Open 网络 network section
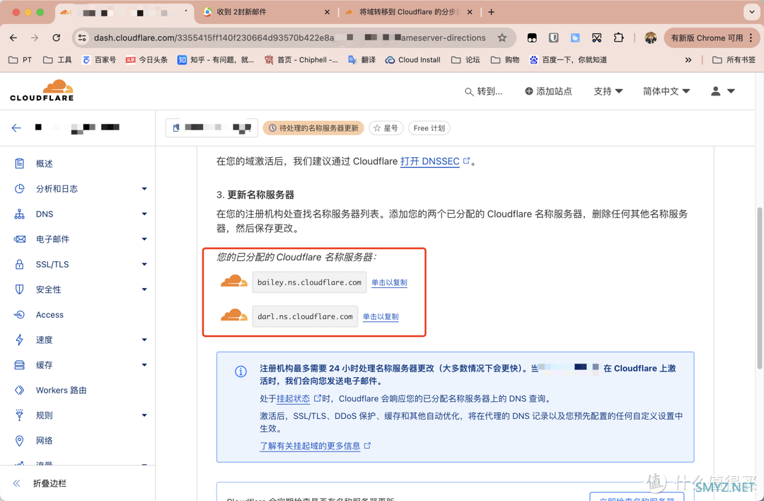This screenshot has width=764, height=501. pyautogui.click(x=44, y=441)
